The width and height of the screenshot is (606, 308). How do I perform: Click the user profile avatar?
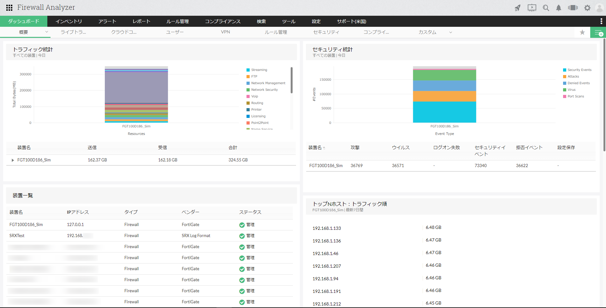pos(599,8)
